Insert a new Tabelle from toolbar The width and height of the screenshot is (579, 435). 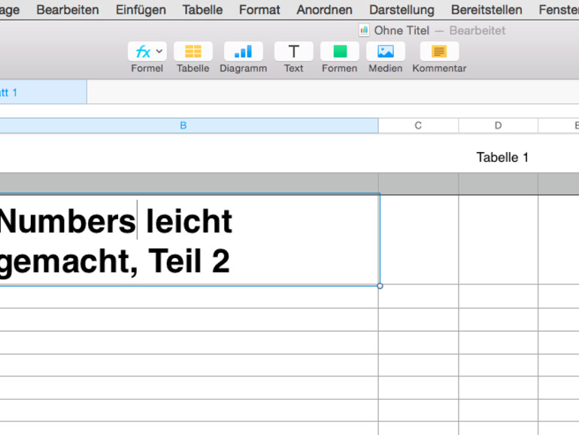[193, 51]
